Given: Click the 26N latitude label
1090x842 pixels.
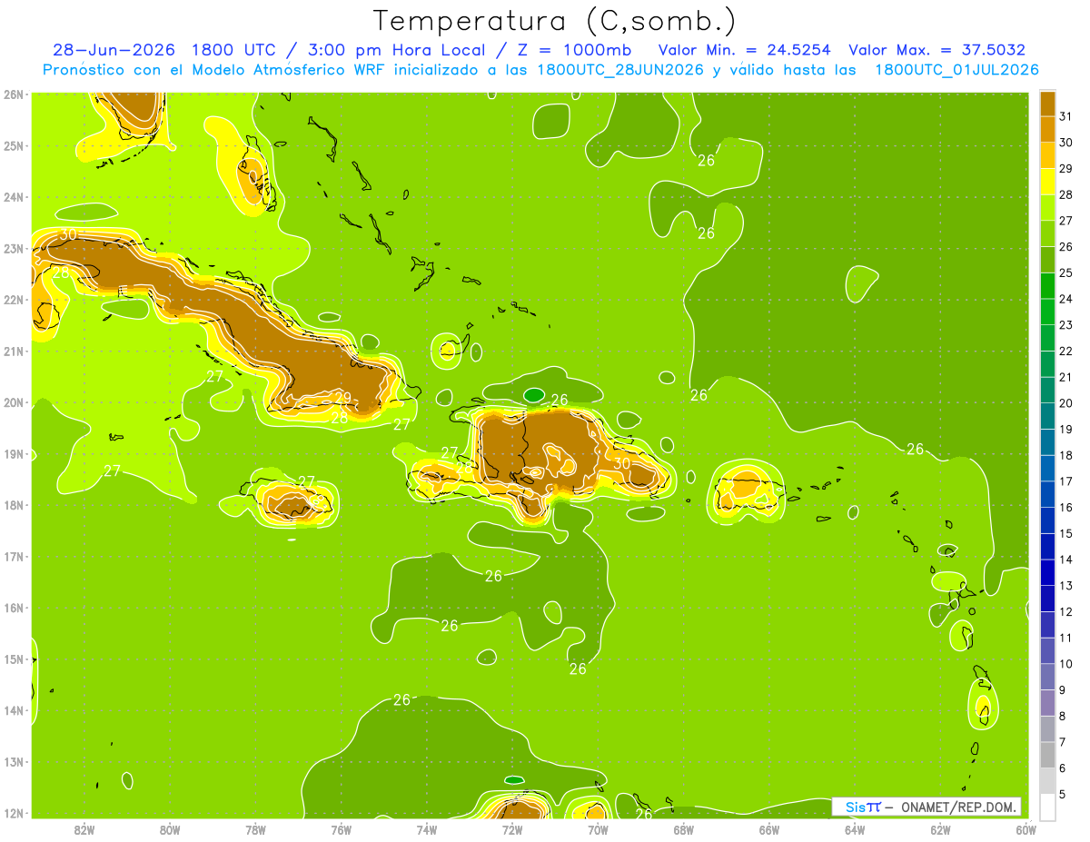Looking at the screenshot, I should click(13, 94).
